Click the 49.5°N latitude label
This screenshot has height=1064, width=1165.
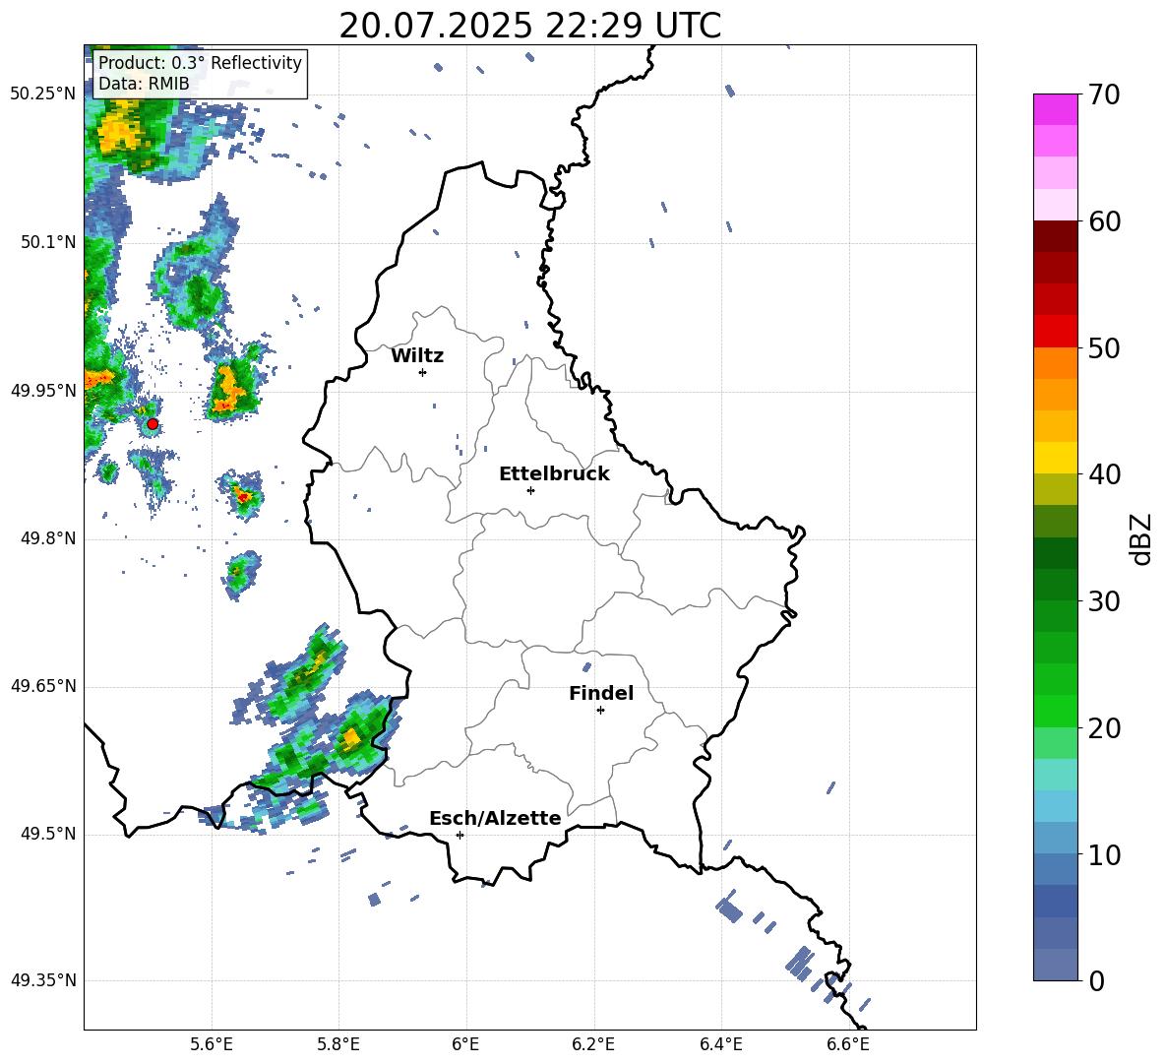coord(47,834)
